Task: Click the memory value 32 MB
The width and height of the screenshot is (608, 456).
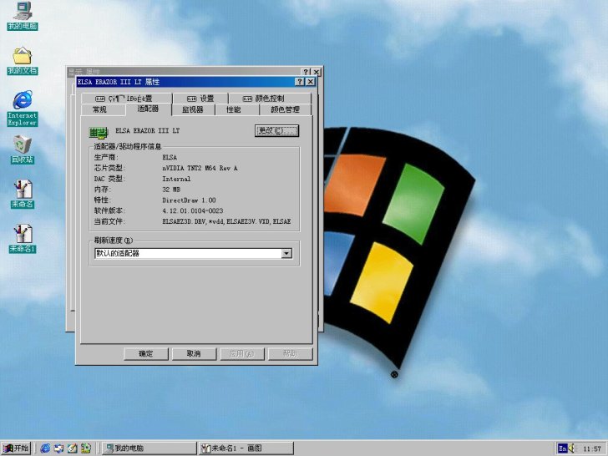Action: pos(171,190)
